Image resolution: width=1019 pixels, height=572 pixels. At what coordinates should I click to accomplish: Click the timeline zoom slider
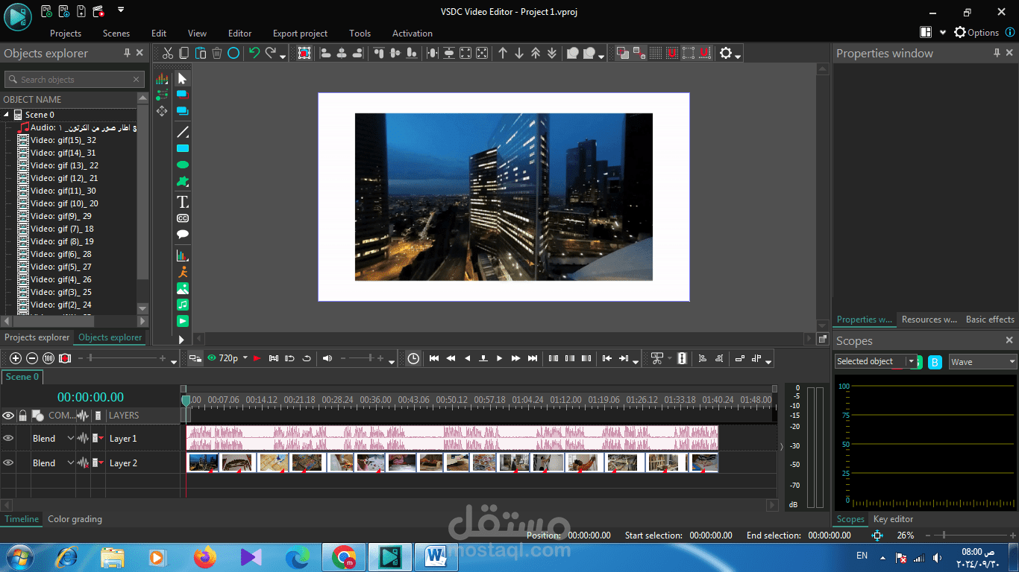coord(121,358)
